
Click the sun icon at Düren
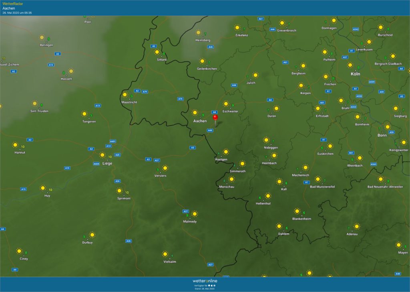click(x=276, y=108)
